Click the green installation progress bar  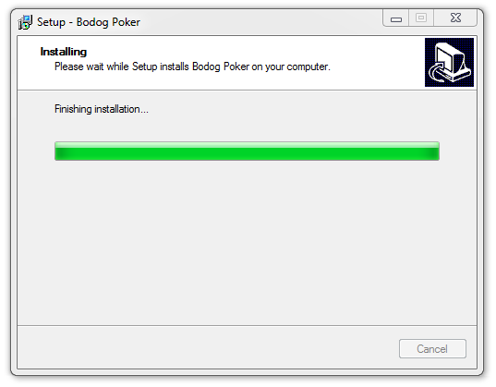247,151
